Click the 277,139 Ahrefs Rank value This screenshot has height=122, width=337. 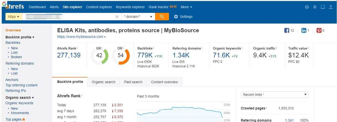69,56
